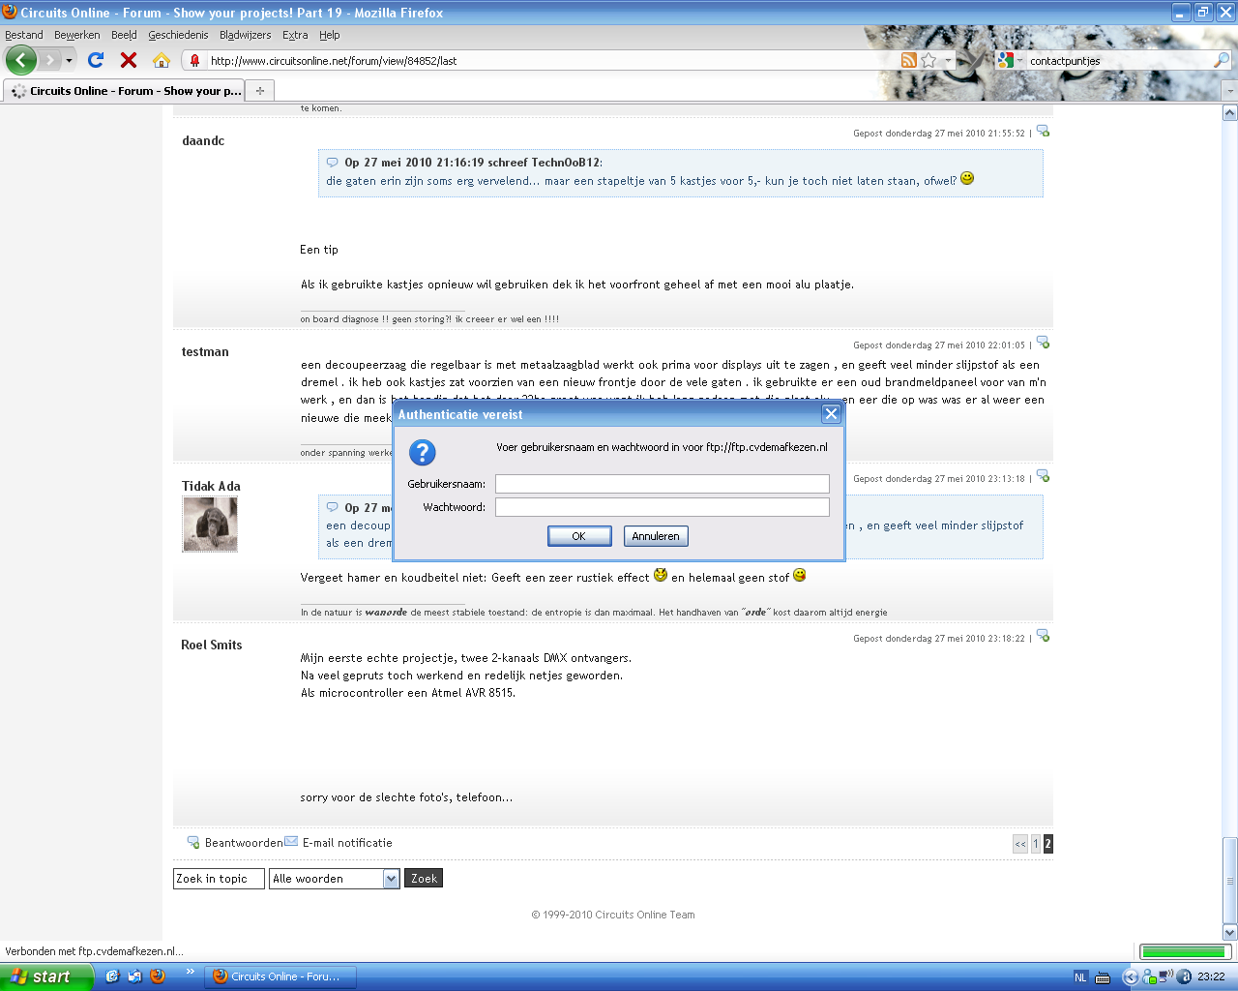The image size is (1238, 991).
Task: Click the browser Back arrow button
Action: tap(20, 60)
